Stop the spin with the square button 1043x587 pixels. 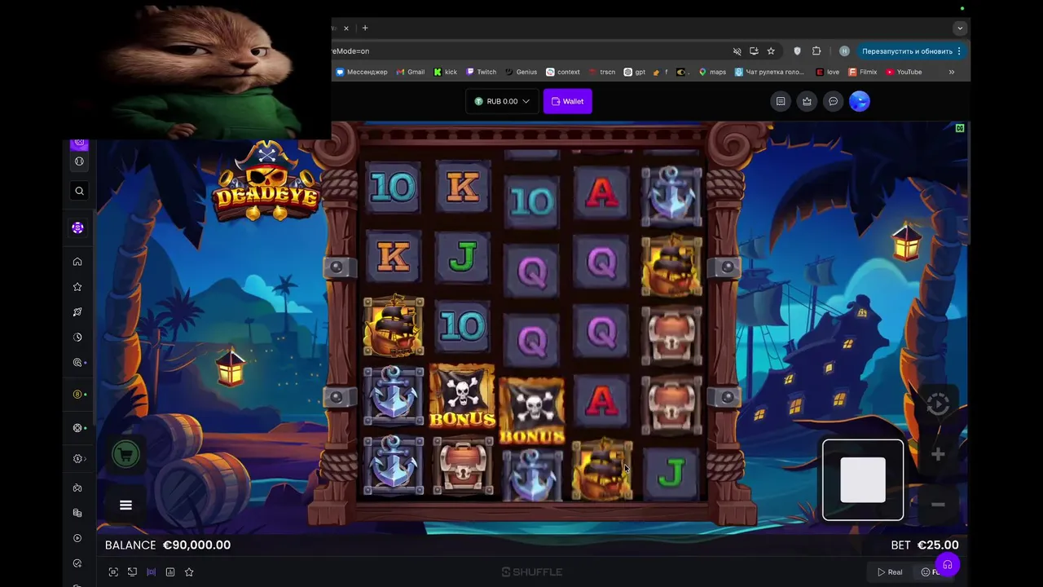tap(863, 479)
